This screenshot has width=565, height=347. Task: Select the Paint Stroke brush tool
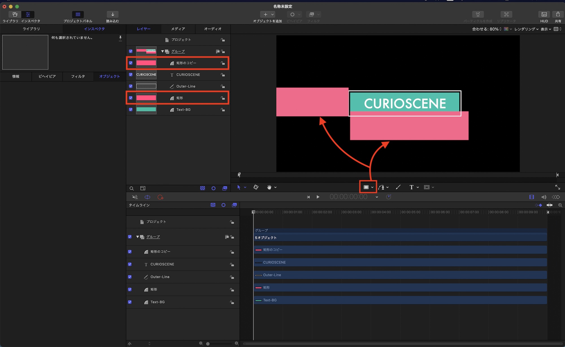tap(398, 187)
